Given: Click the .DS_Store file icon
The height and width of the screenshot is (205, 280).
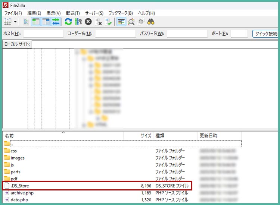Looking at the screenshot, I should pyautogui.click(x=7, y=186).
